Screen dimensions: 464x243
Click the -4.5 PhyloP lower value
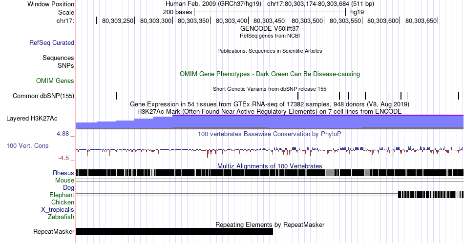(63, 158)
